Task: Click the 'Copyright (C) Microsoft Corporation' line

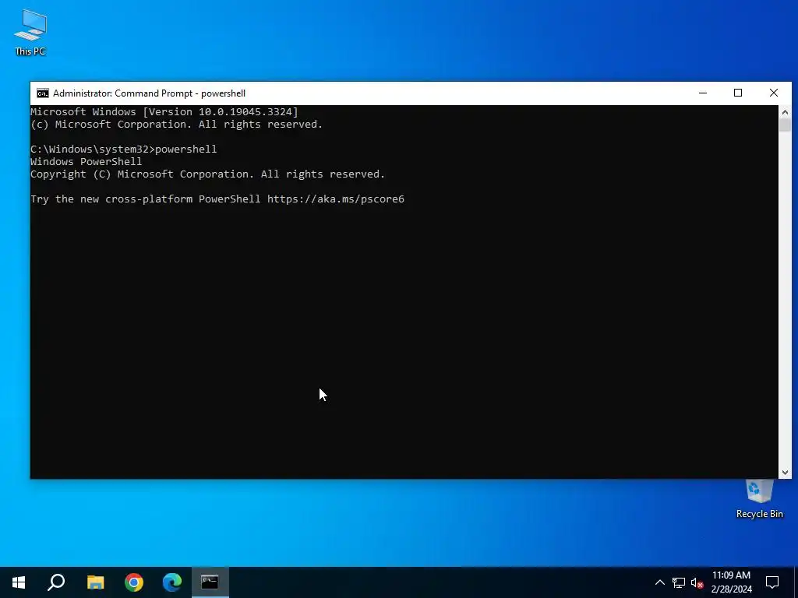Action: 207,174
